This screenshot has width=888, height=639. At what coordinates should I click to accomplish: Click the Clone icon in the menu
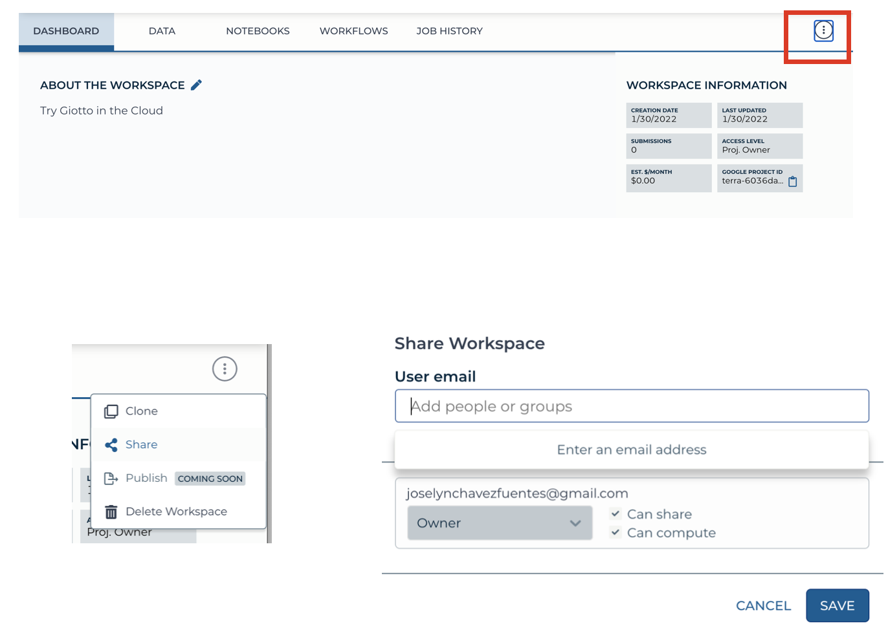(x=111, y=411)
